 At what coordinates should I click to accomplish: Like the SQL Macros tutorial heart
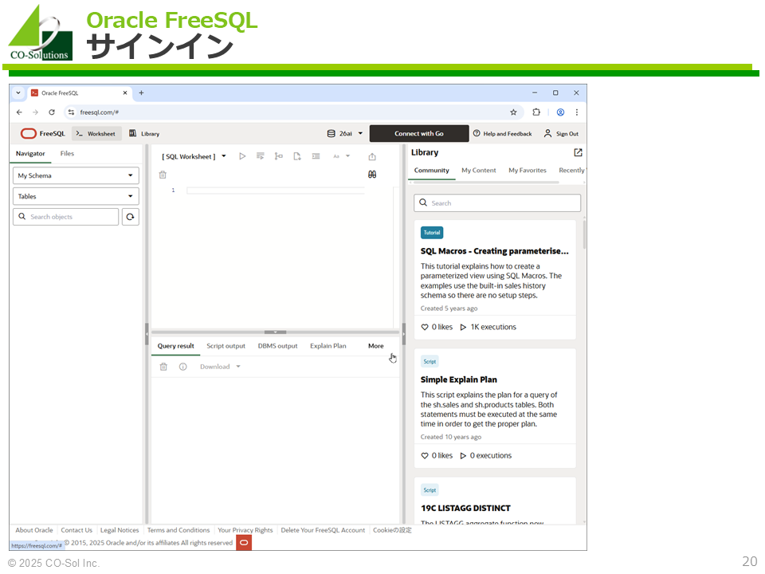tap(425, 327)
